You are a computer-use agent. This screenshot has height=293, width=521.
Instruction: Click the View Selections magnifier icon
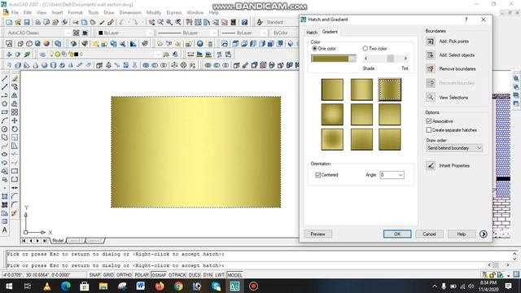point(431,98)
